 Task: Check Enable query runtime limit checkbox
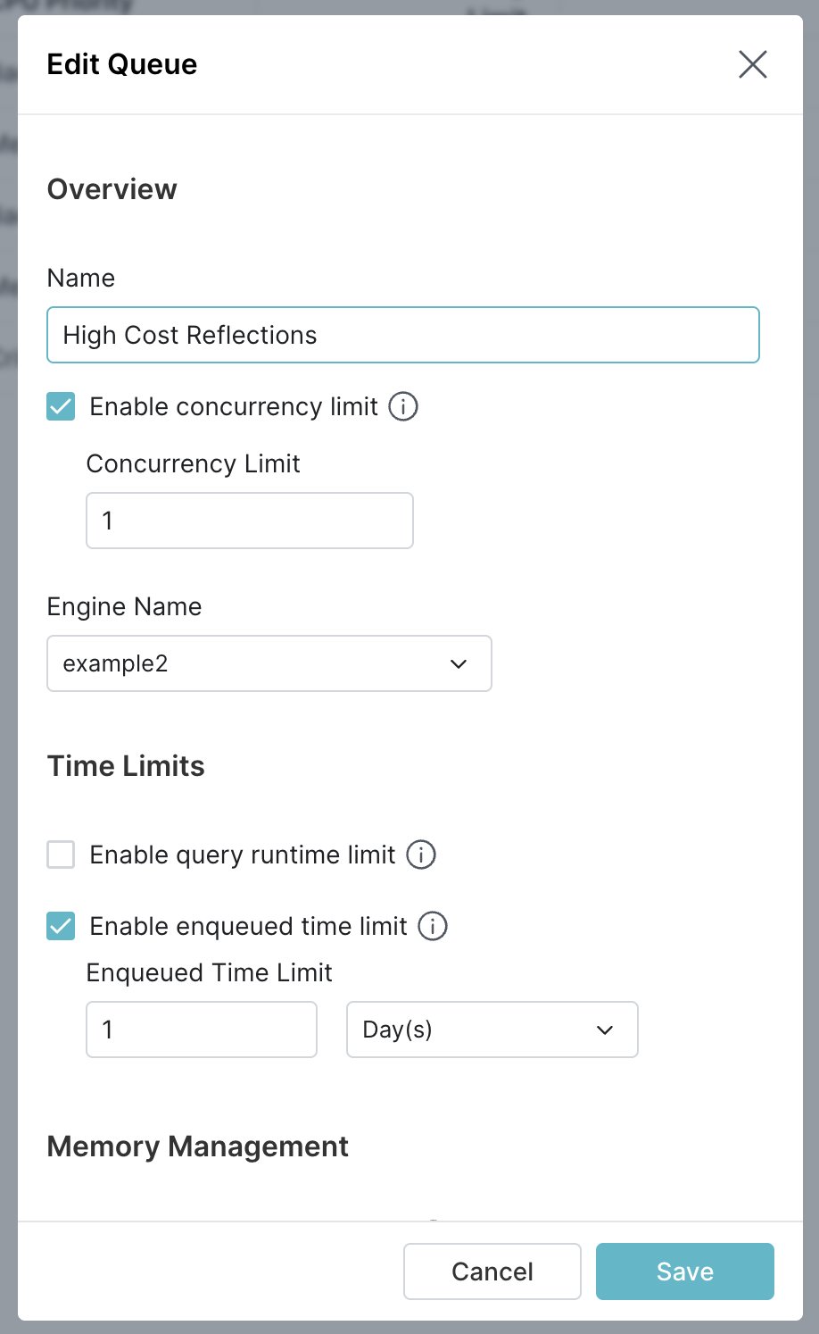click(x=61, y=855)
